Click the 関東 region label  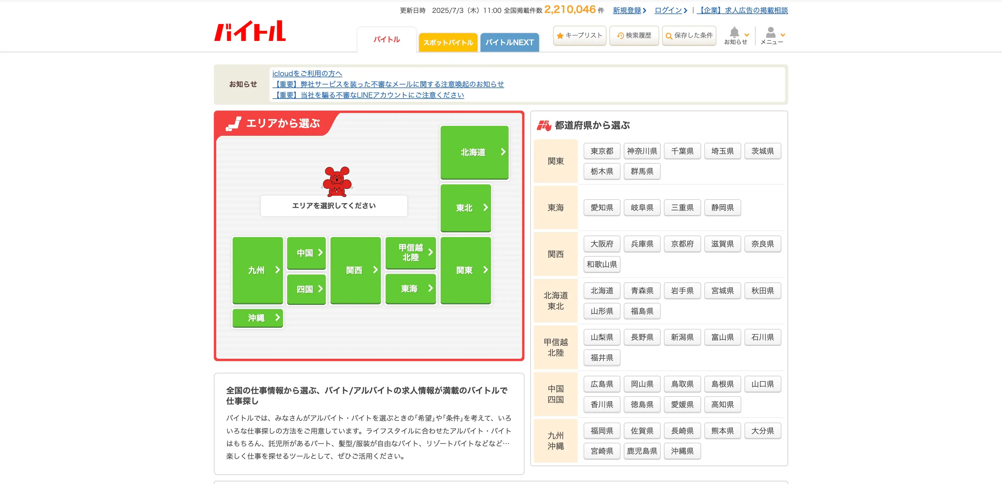point(555,161)
